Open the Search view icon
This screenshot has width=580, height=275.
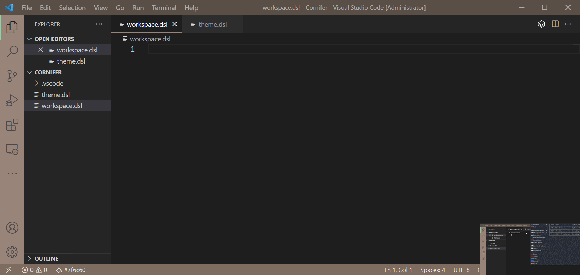coord(12,52)
